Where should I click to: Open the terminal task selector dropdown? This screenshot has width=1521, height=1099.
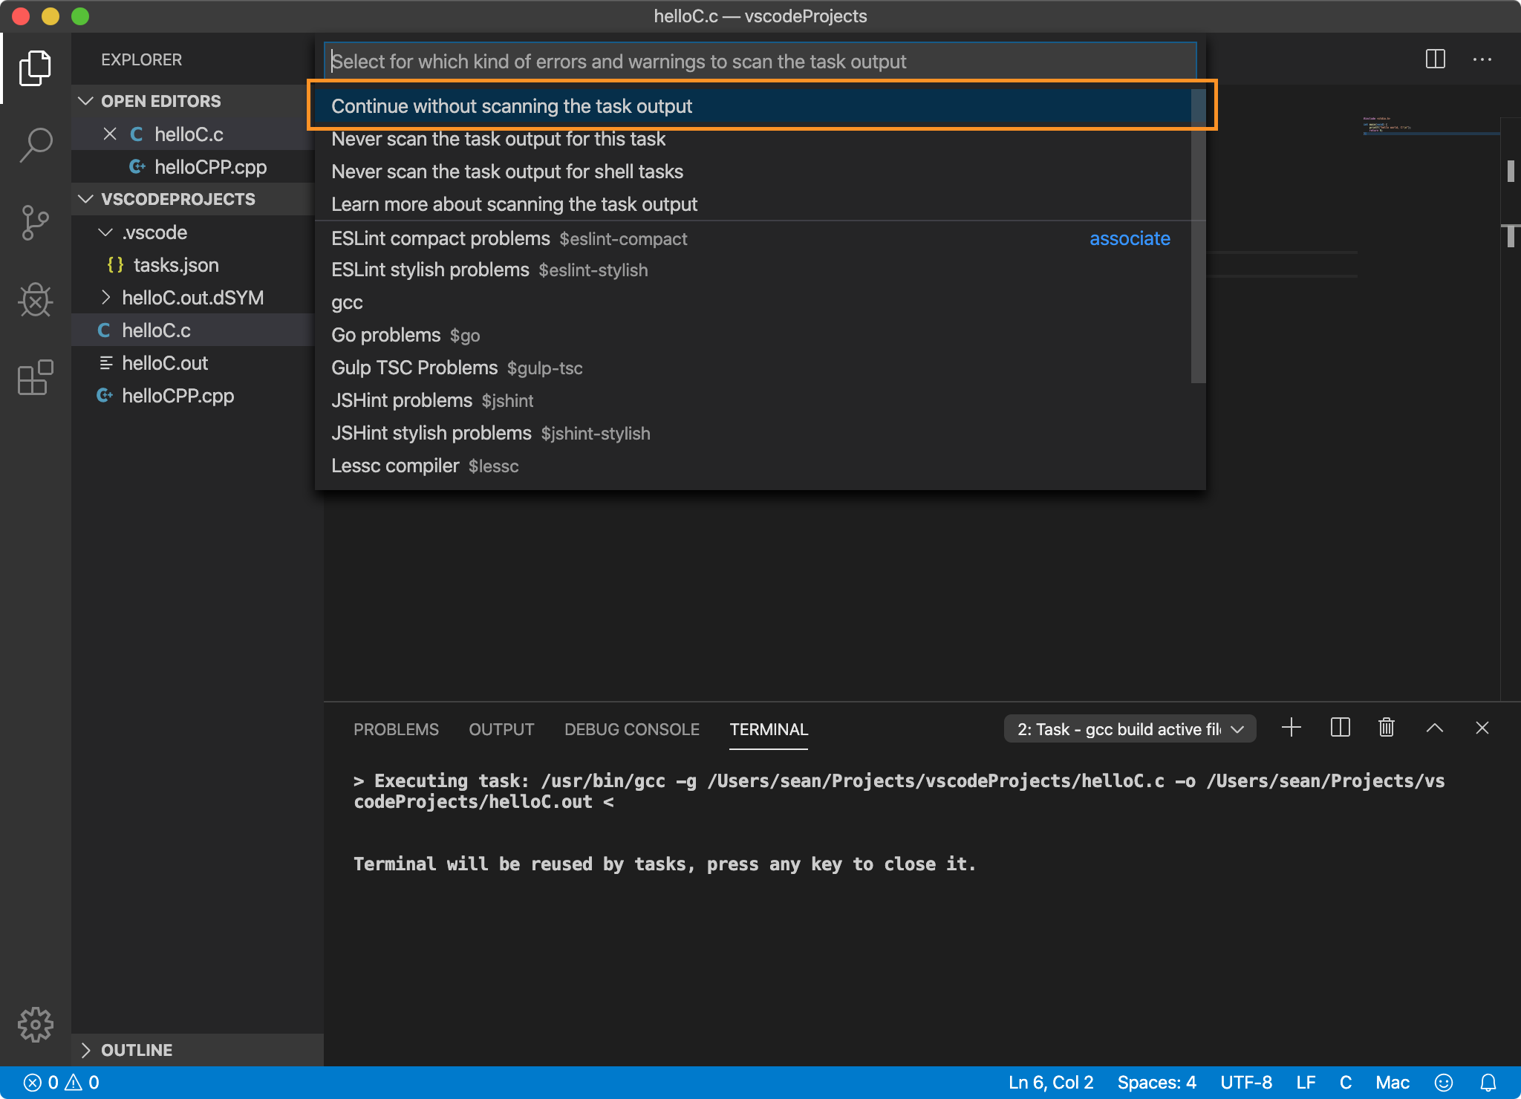tap(1129, 729)
